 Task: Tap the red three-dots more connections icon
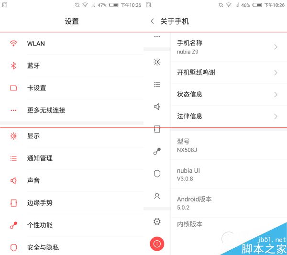[x=13, y=111]
